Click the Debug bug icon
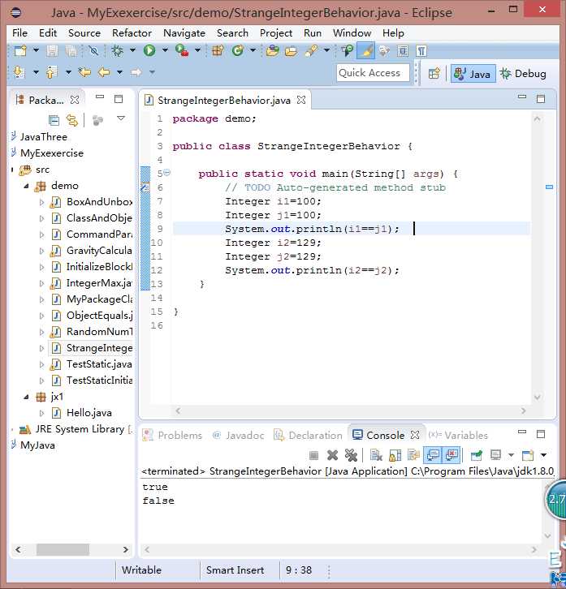Image resolution: width=566 pixels, height=589 pixels. pos(117,50)
